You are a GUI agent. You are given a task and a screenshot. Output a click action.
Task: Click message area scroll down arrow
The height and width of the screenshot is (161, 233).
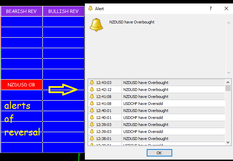(x=228, y=73)
